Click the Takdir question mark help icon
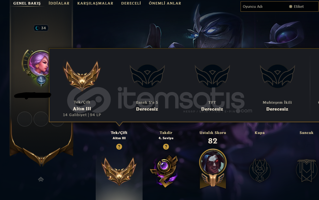Screen dimensions: 319x200 [x=166, y=147]
